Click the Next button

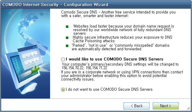click(x=165, y=106)
